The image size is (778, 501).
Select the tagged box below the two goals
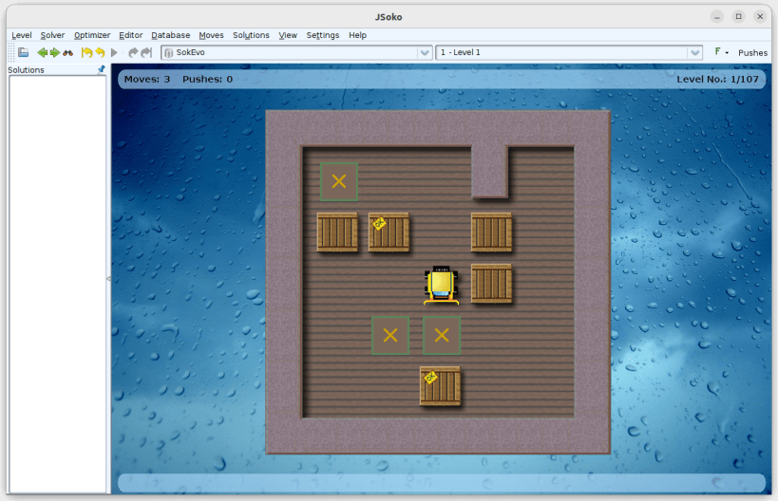(x=440, y=386)
